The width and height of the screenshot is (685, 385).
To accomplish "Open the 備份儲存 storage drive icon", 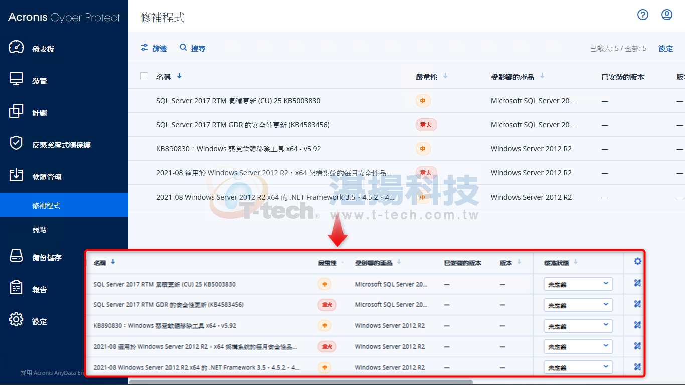I will (x=16, y=256).
